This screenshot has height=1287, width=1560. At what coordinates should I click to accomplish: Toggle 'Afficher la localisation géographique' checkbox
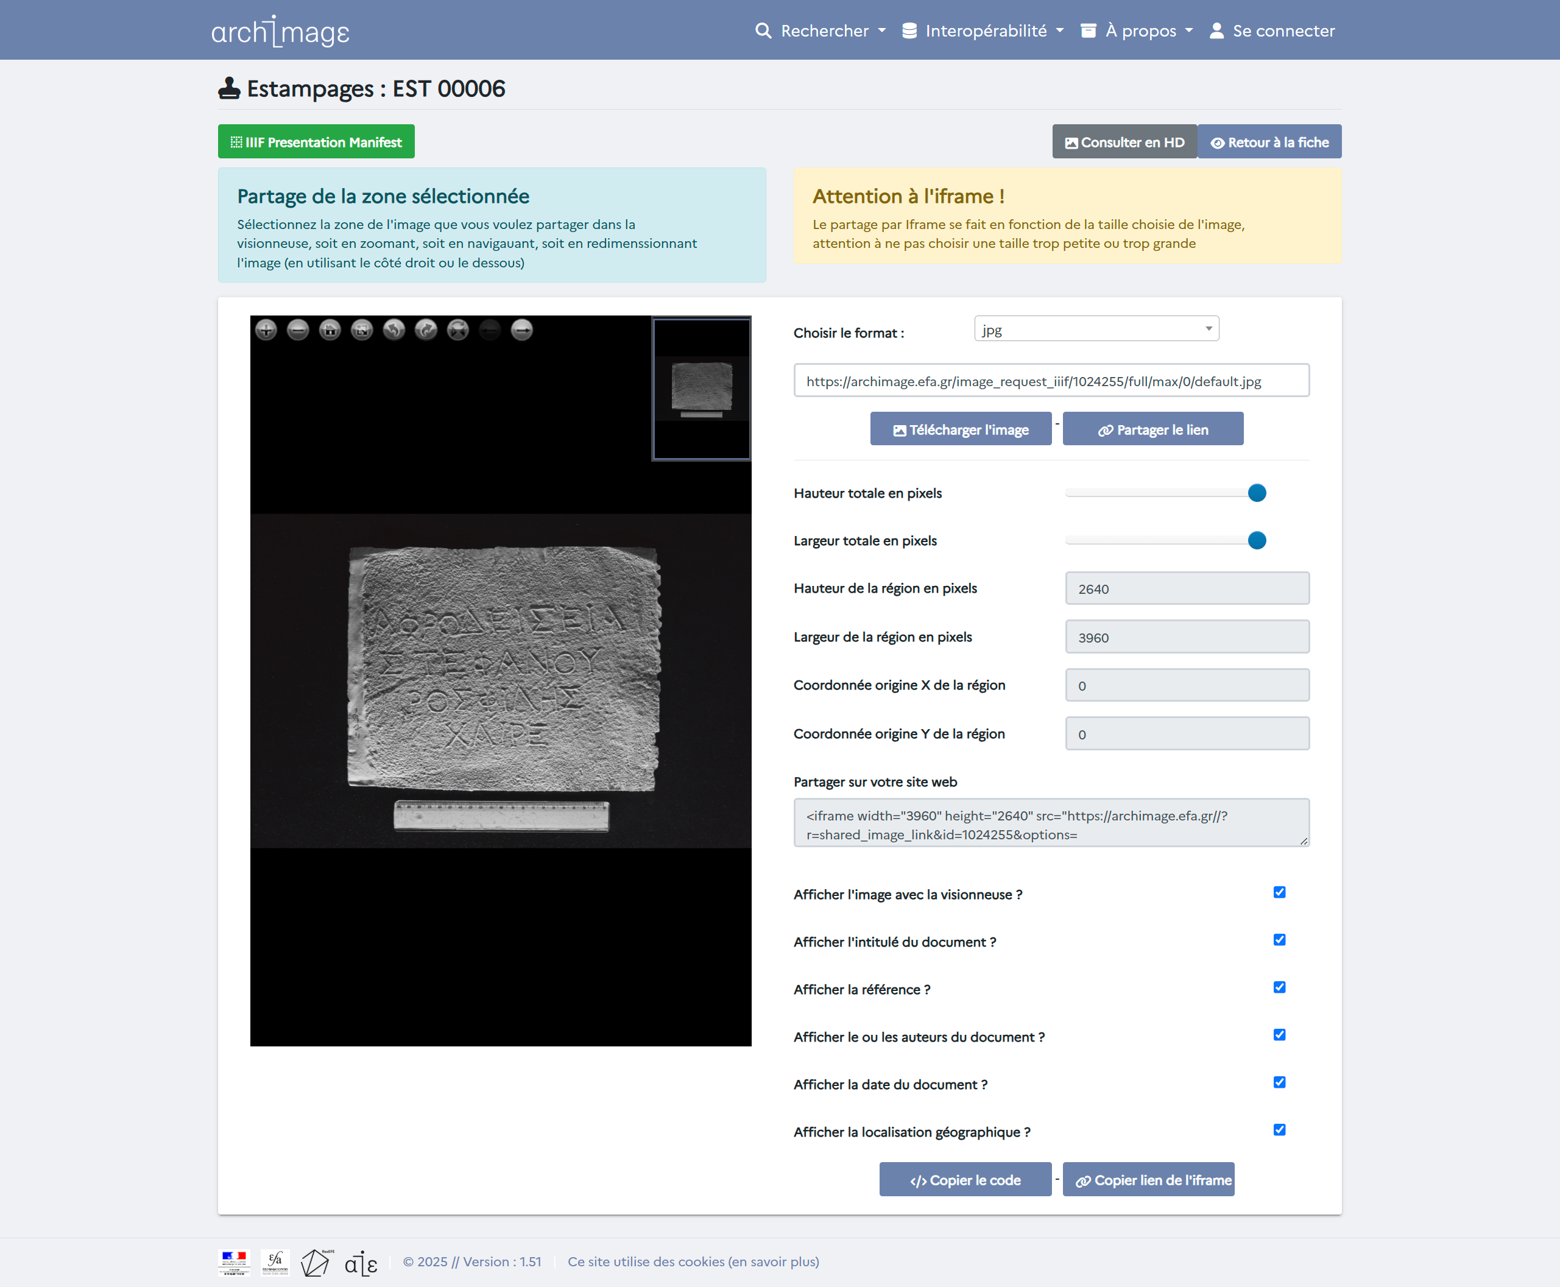pos(1279,1129)
